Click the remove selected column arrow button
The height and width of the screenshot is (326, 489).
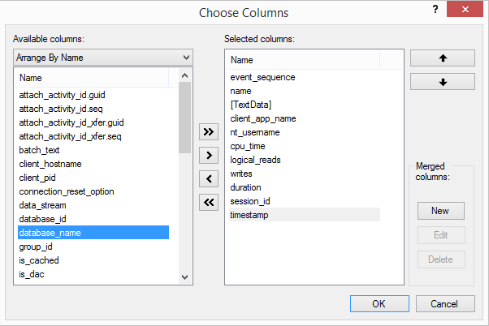click(209, 178)
